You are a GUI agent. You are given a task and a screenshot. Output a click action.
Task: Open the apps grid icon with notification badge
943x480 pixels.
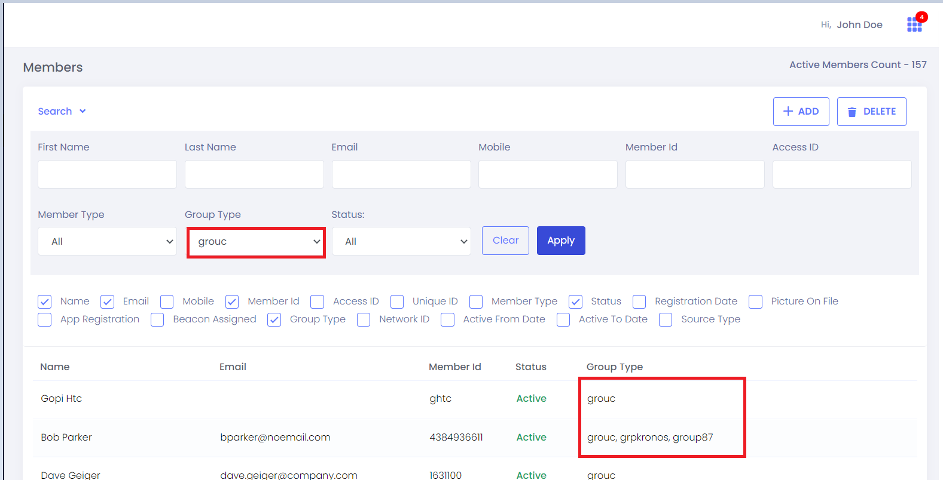click(914, 24)
